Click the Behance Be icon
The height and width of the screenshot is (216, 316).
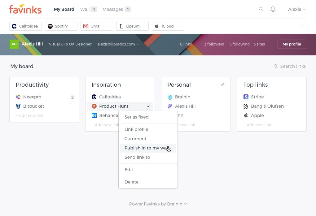point(94,115)
